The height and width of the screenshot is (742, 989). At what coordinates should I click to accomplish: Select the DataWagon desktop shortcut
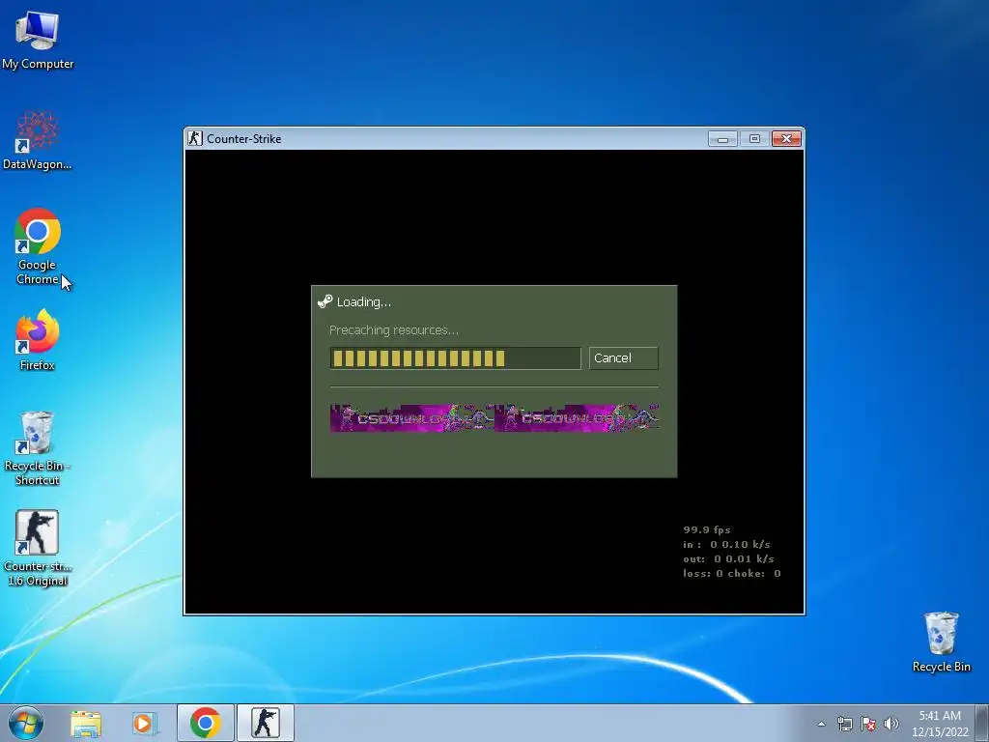(38, 140)
